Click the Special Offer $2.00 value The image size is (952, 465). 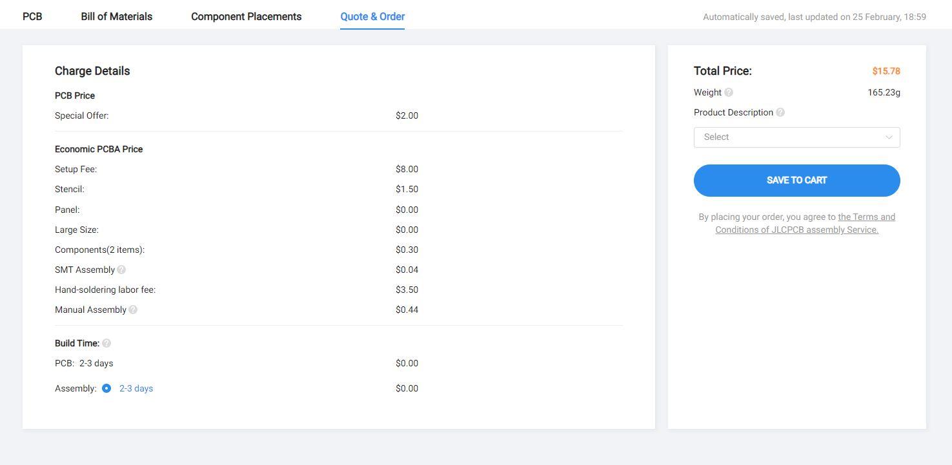407,115
